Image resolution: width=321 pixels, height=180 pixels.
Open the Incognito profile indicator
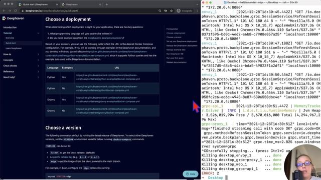(x=185, y=11)
